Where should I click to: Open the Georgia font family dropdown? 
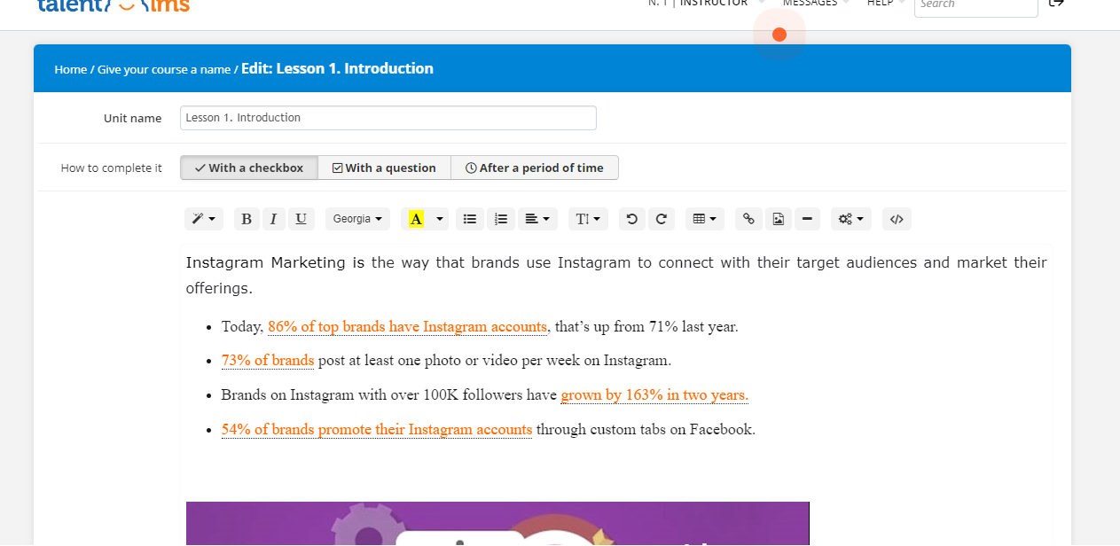(357, 219)
